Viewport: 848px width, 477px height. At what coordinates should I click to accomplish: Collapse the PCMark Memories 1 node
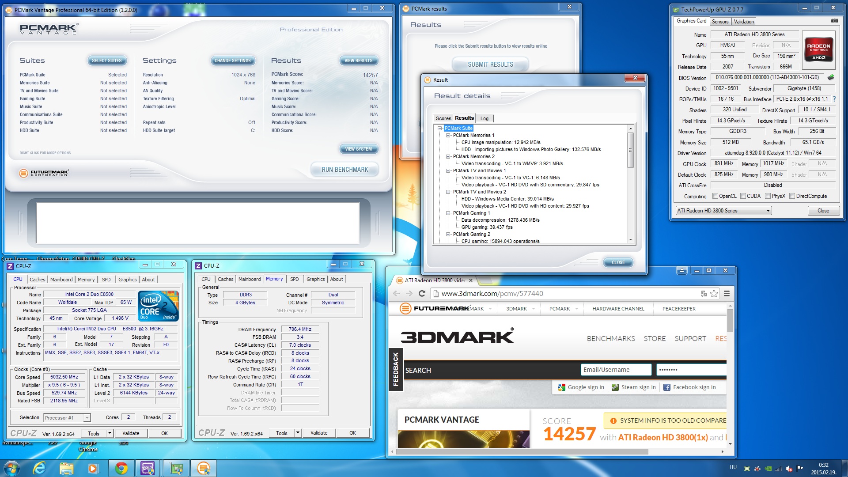(448, 135)
